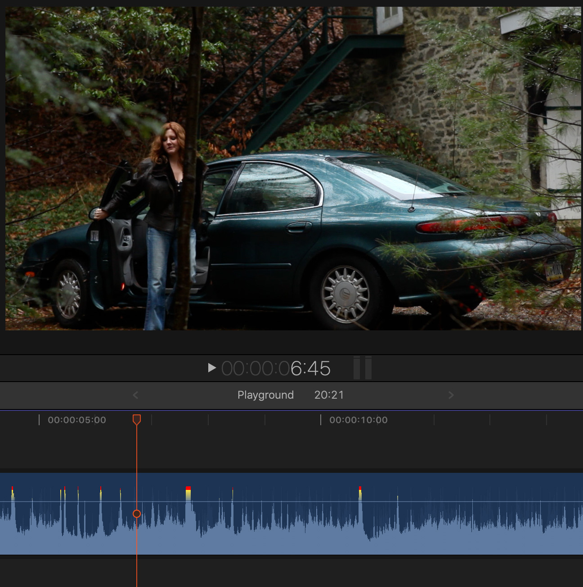Click the widest red peak marker right of the playhead
This screenshot has width=583, height=587.
point(188,488)
